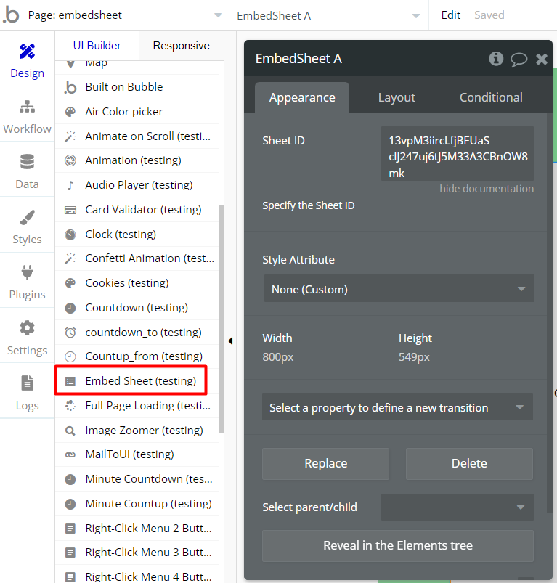The height and width of the screenshot is (583, 557).
Task: View the Logs panel
Action: (27, 393)
